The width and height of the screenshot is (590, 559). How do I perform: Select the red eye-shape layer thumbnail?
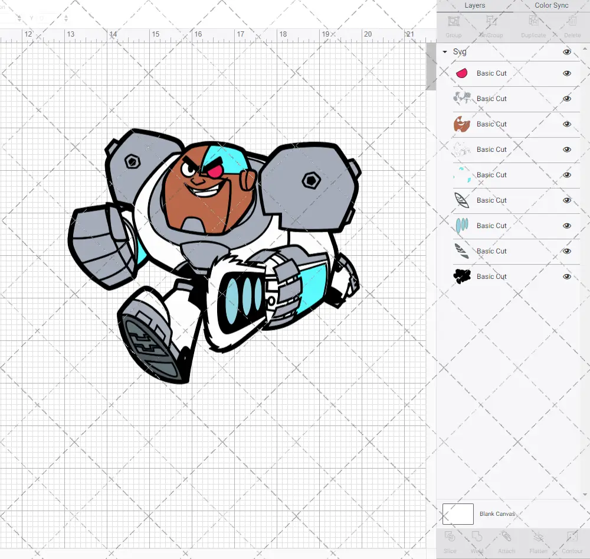(462, 73)
